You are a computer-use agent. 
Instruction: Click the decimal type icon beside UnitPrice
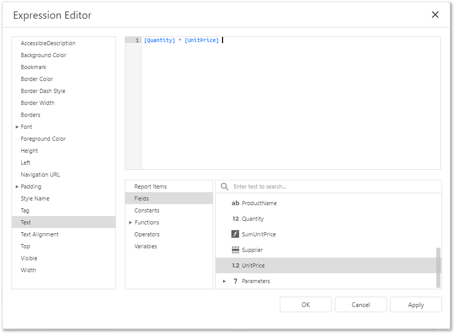[235, 265]
